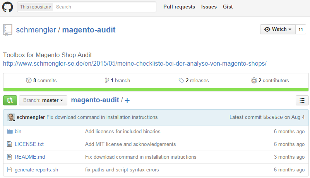
Task: Click '3 months ago' timestamp in README.md row
Action: [x=289, y=157]
